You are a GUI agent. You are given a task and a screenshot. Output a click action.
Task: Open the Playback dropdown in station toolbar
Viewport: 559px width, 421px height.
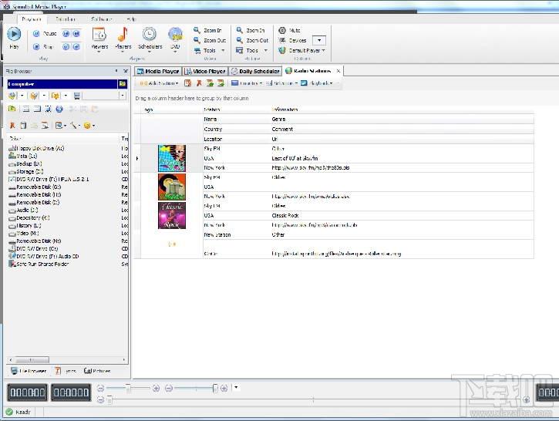click(x=317, y=83)
